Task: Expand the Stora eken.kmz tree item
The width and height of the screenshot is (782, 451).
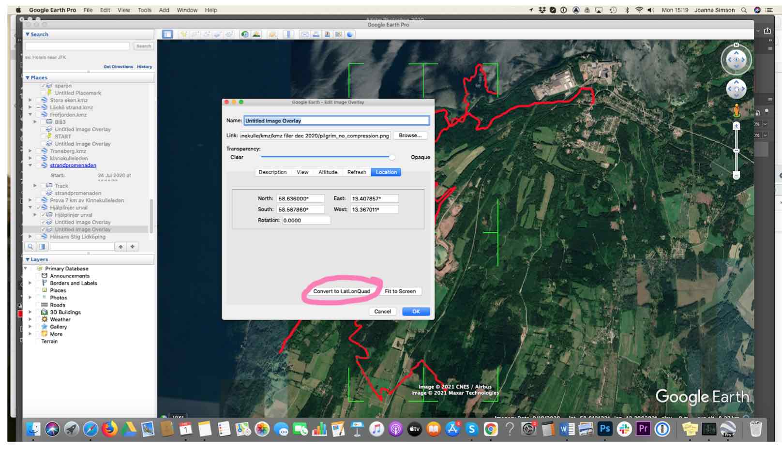Action: click(x=30, y=100)
